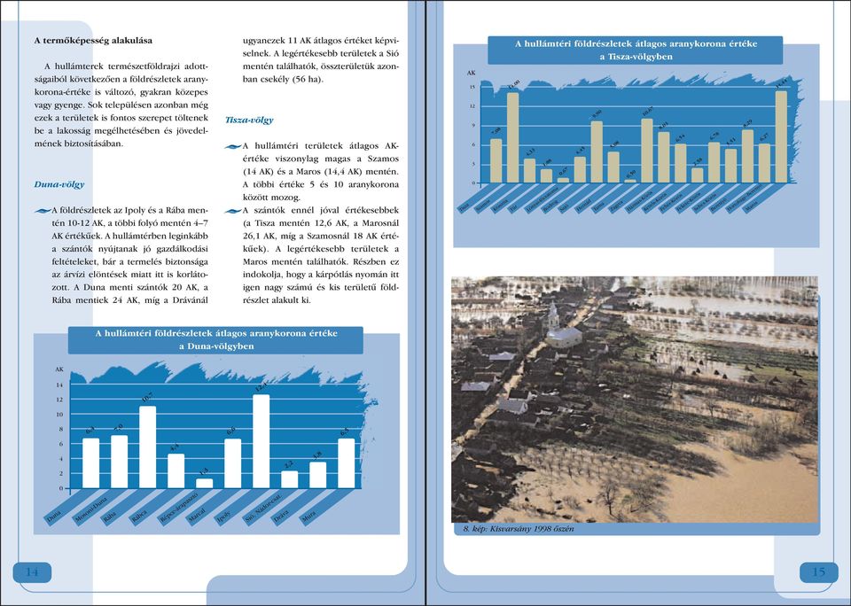Click the blue "Duna-völgy" subheading
851x606 pixels.
pos(59,184)
